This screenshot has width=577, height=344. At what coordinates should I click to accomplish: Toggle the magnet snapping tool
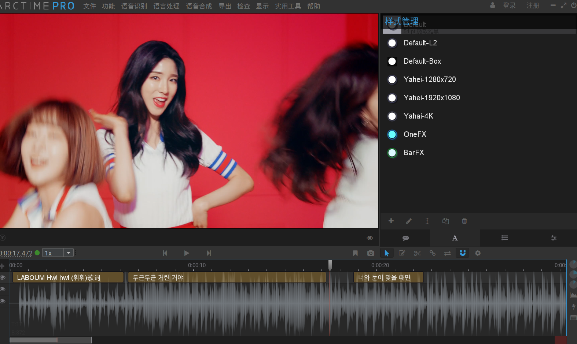point(463,253)
